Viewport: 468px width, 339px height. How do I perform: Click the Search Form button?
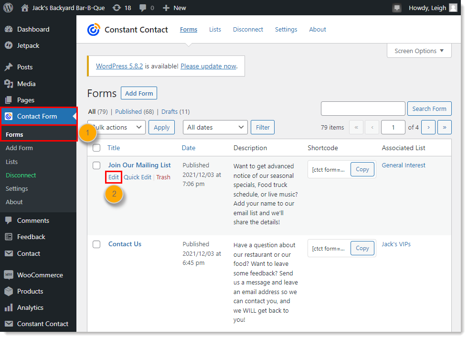tap(429, 109)
